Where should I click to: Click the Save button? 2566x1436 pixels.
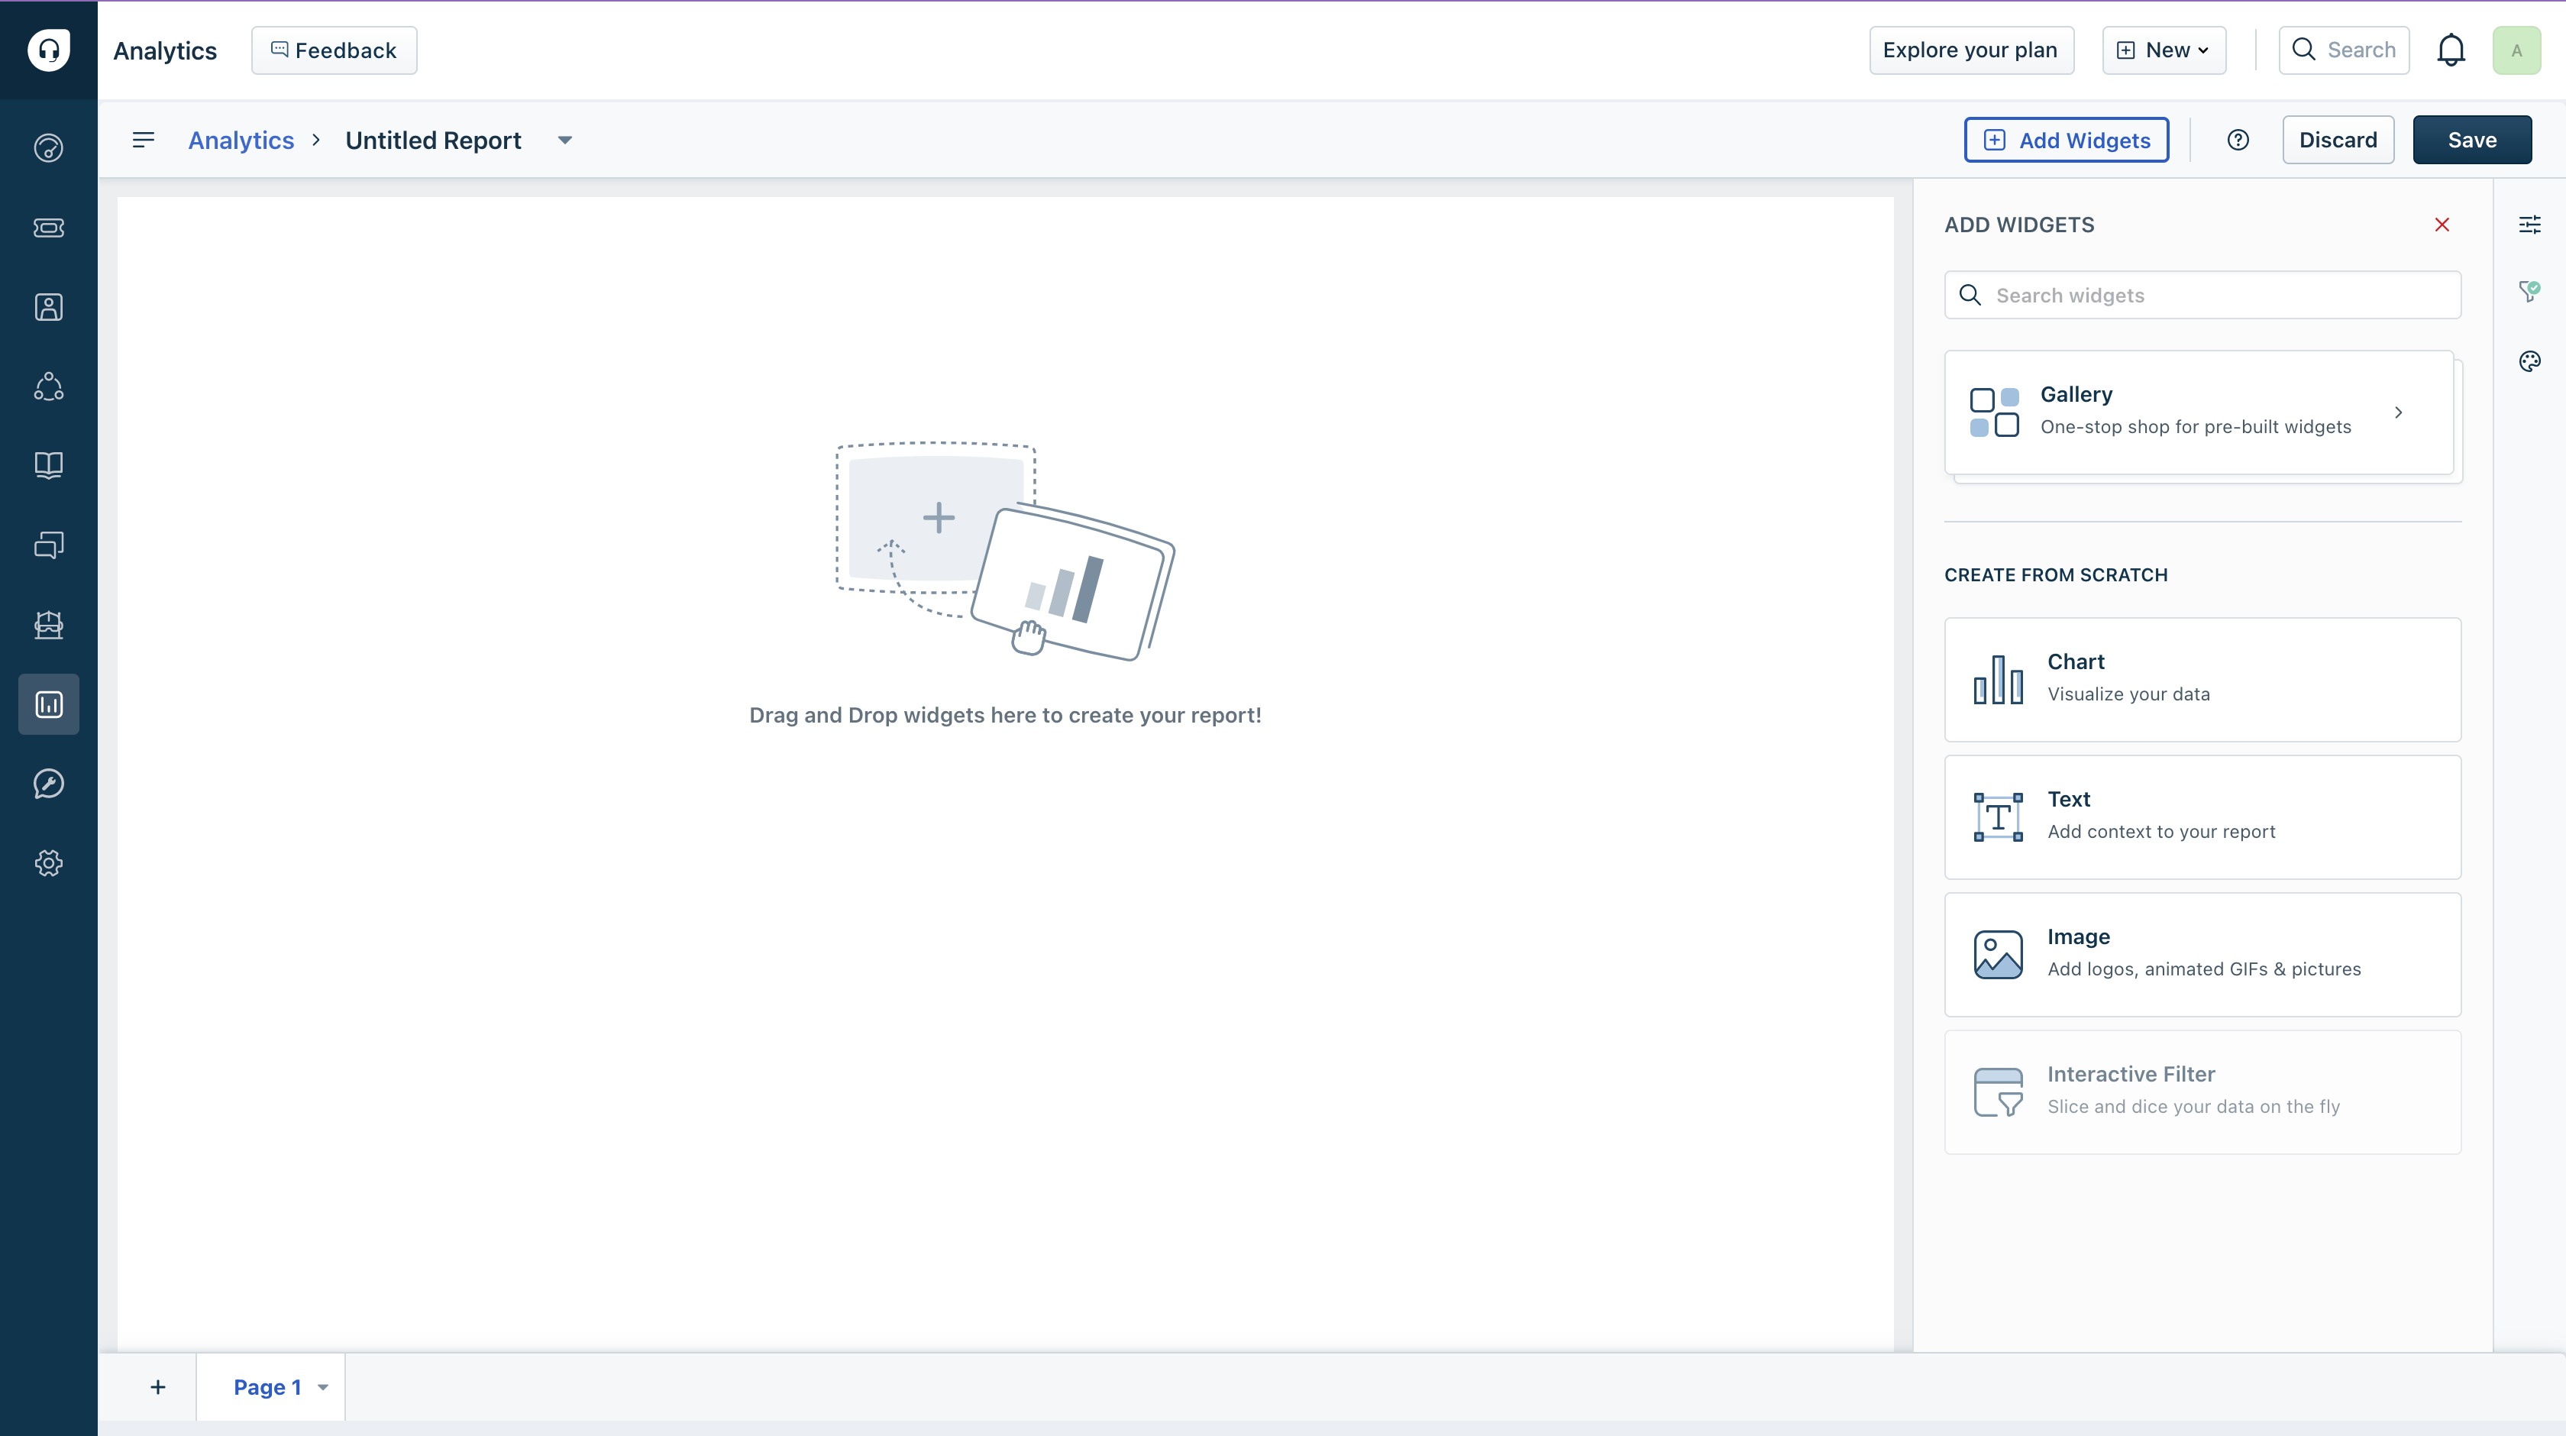[2471, 141]
